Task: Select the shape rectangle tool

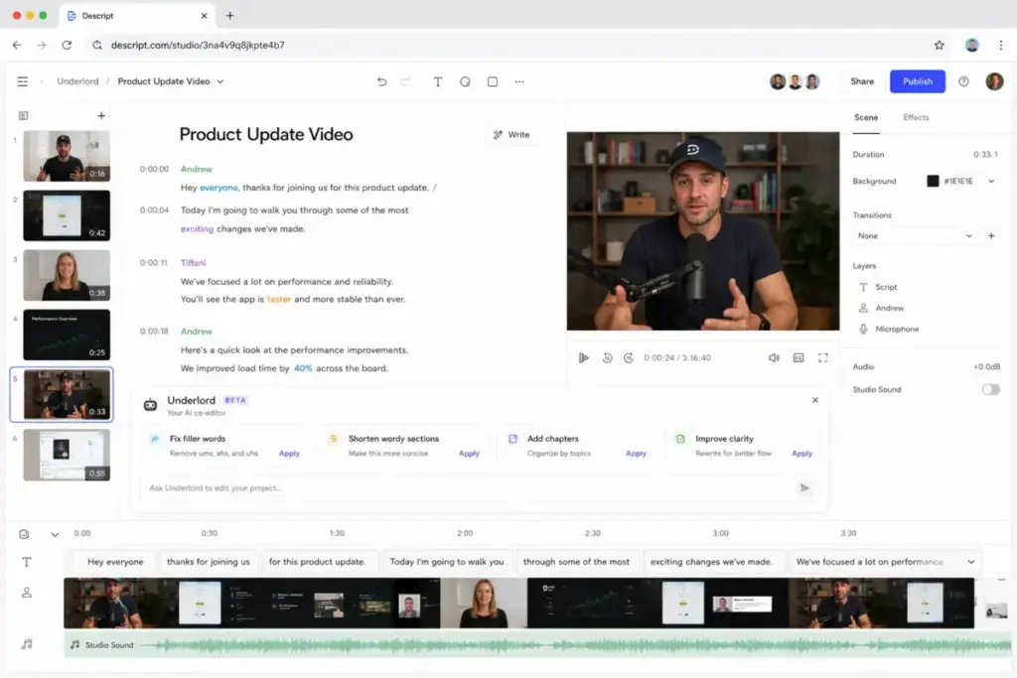Action: coord(493,81)
